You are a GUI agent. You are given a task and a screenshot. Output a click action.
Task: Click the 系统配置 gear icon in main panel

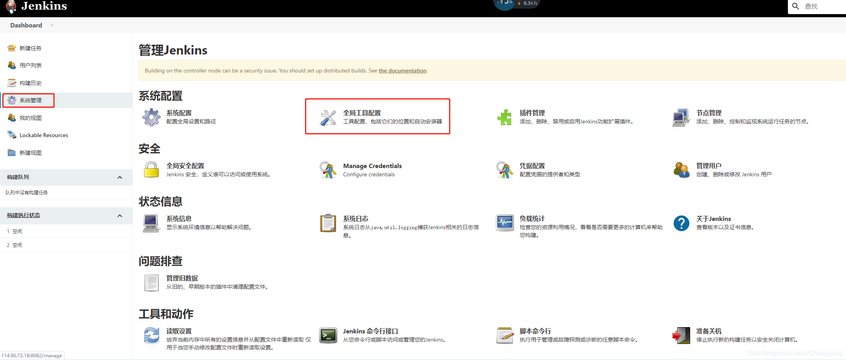151,117
